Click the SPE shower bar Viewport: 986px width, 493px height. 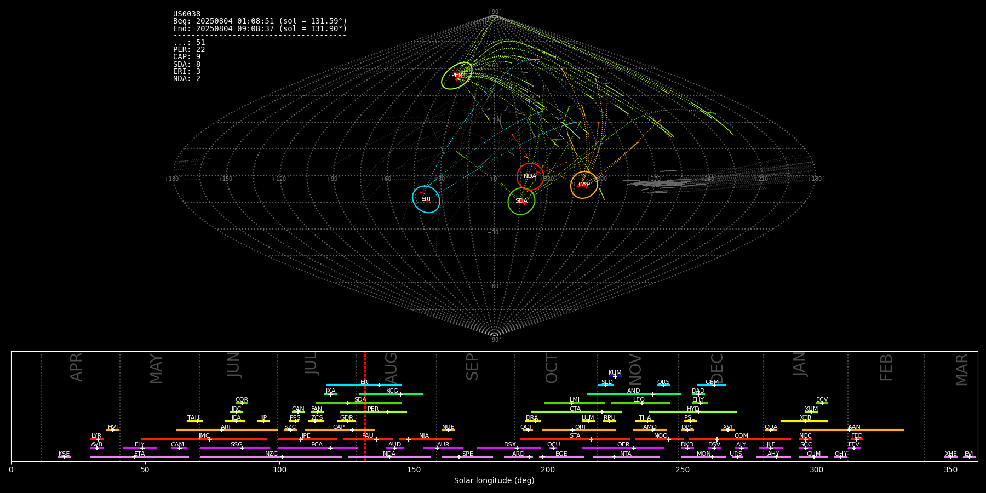pyautogui.click(x=467, y=457)
